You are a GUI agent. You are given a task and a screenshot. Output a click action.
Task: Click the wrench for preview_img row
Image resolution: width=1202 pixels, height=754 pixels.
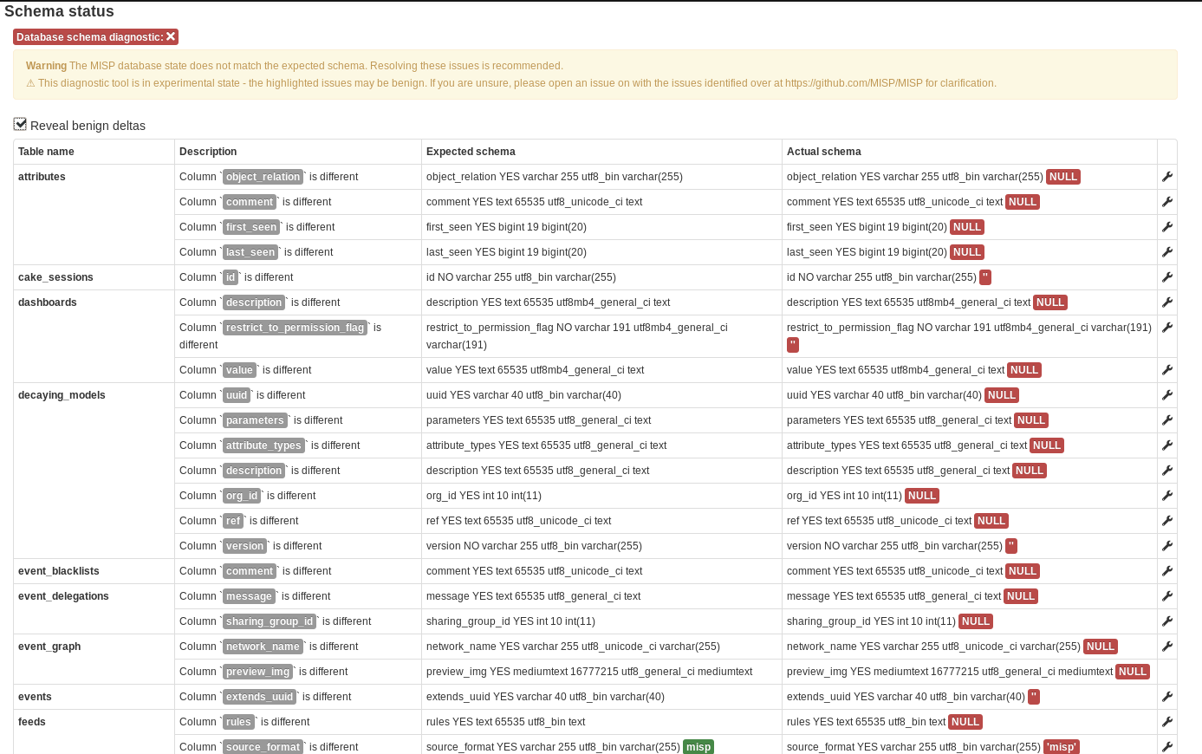coord(1166,671)
